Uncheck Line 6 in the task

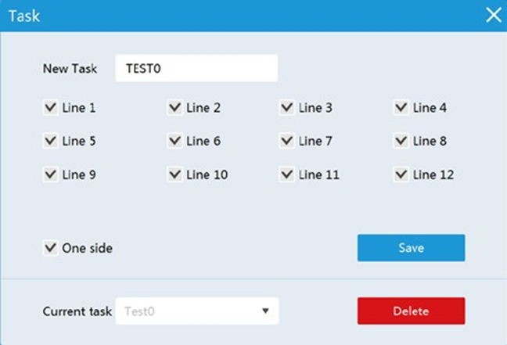click(175, 141)
